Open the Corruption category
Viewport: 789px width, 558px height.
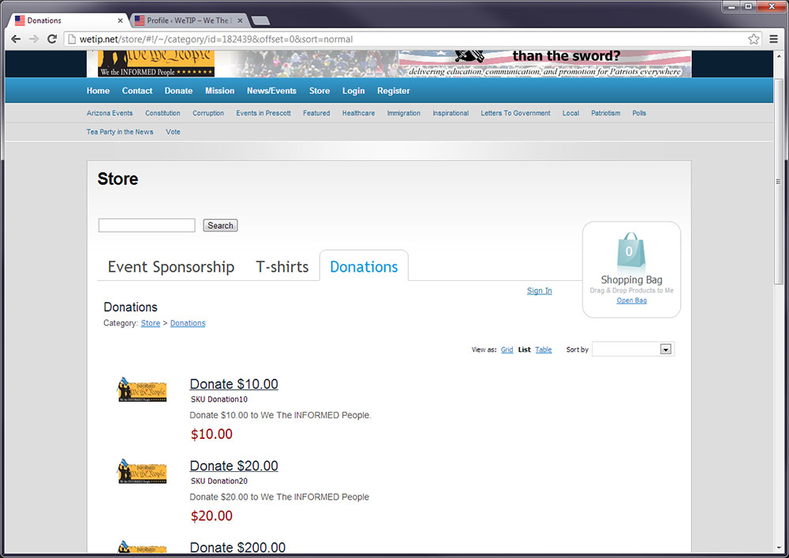pos(208,113)
